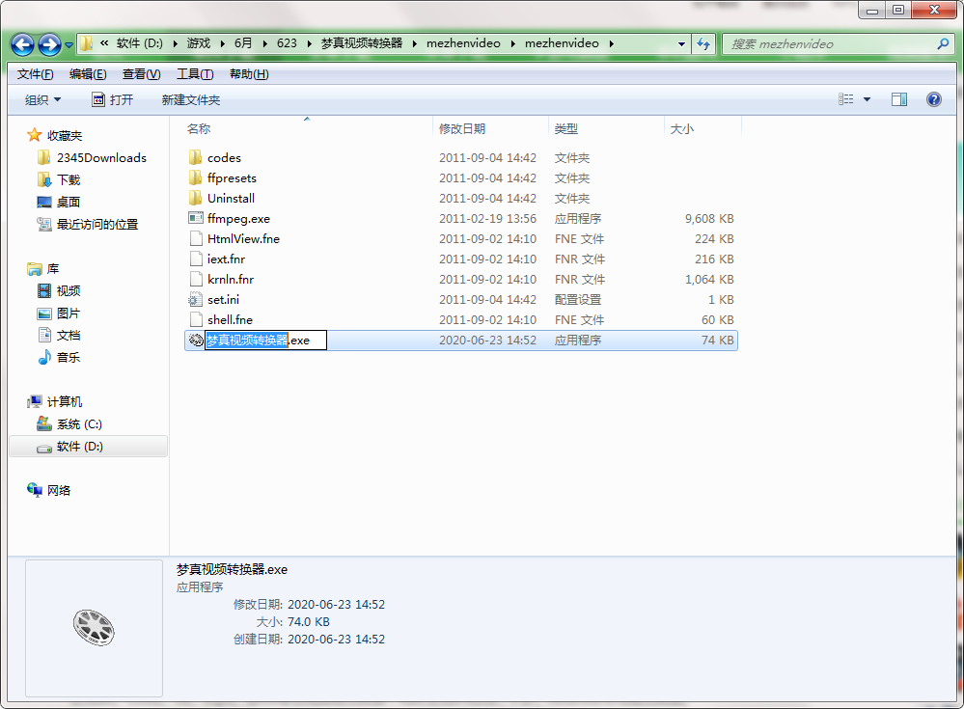Refresh the folder via address bar refresh icon

[x=703, y=43]
